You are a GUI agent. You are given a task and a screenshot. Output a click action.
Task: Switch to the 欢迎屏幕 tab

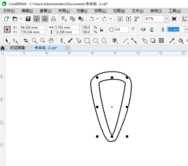point(17,48)
